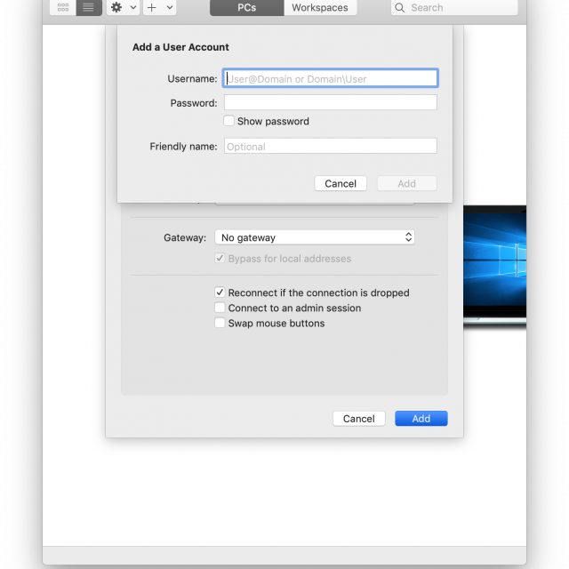Screen dimensions: 569x569
Task: Click the plus add icon
Action: coord(151,7)
